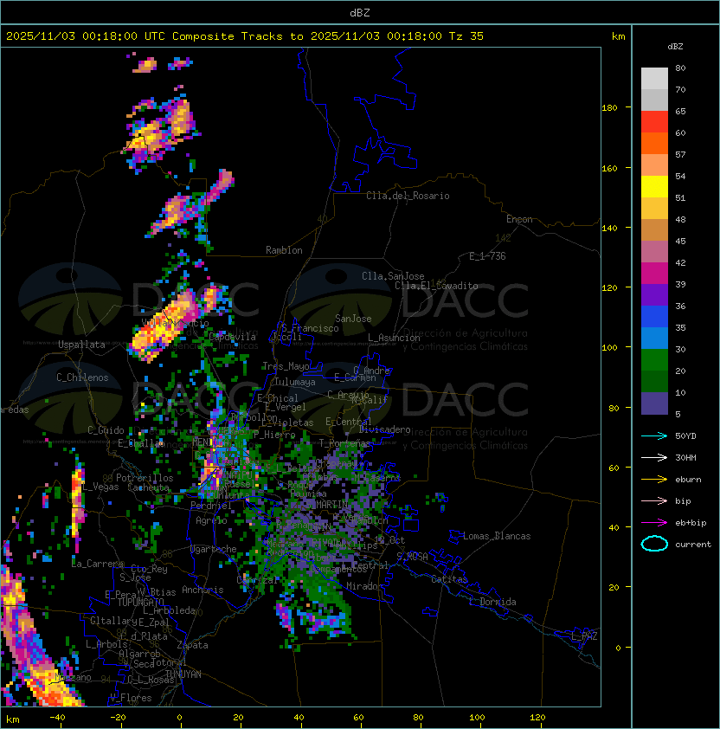The image size is (720, 729).
Task: Click the 'C_Guido' map label
Action: pyautogui.click(x=106, y=430)
